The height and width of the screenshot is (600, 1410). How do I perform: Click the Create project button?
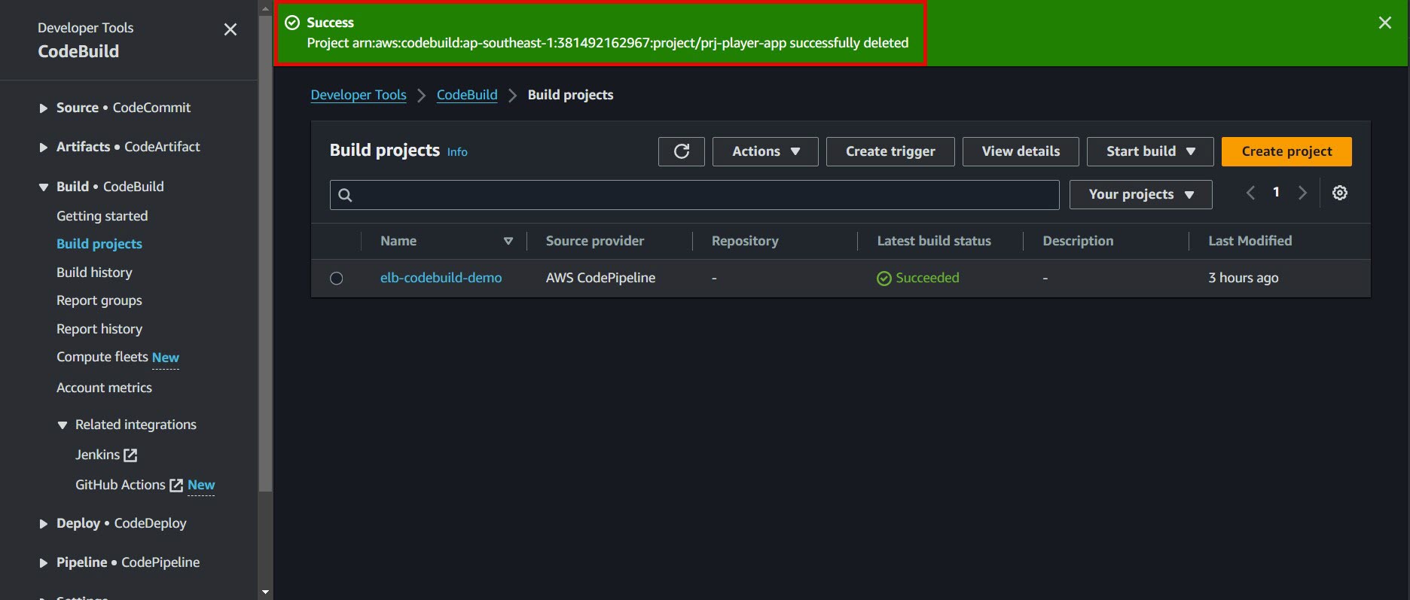point(1286,151)
